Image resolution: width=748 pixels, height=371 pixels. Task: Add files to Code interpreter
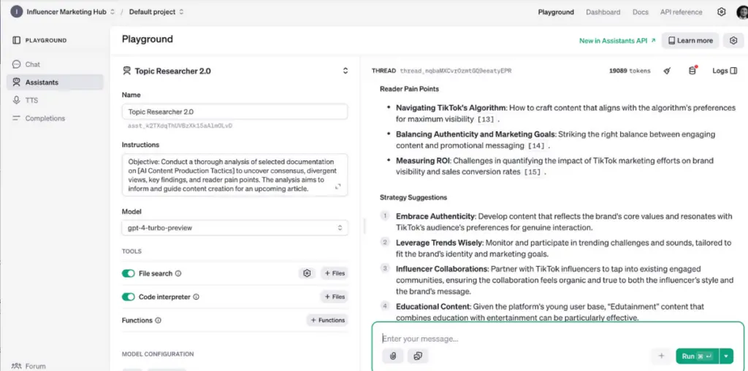click(x=334, y=297)
